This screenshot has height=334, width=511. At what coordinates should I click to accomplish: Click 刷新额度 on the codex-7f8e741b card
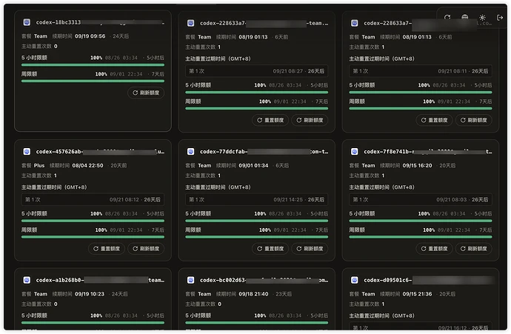pyautogui.click(x=474, y=249)
